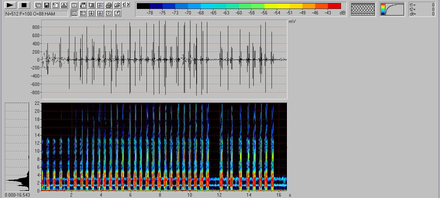The image size is (440, 198).
Task: Click the overlapping windows icon
Action: pos(38,5)
